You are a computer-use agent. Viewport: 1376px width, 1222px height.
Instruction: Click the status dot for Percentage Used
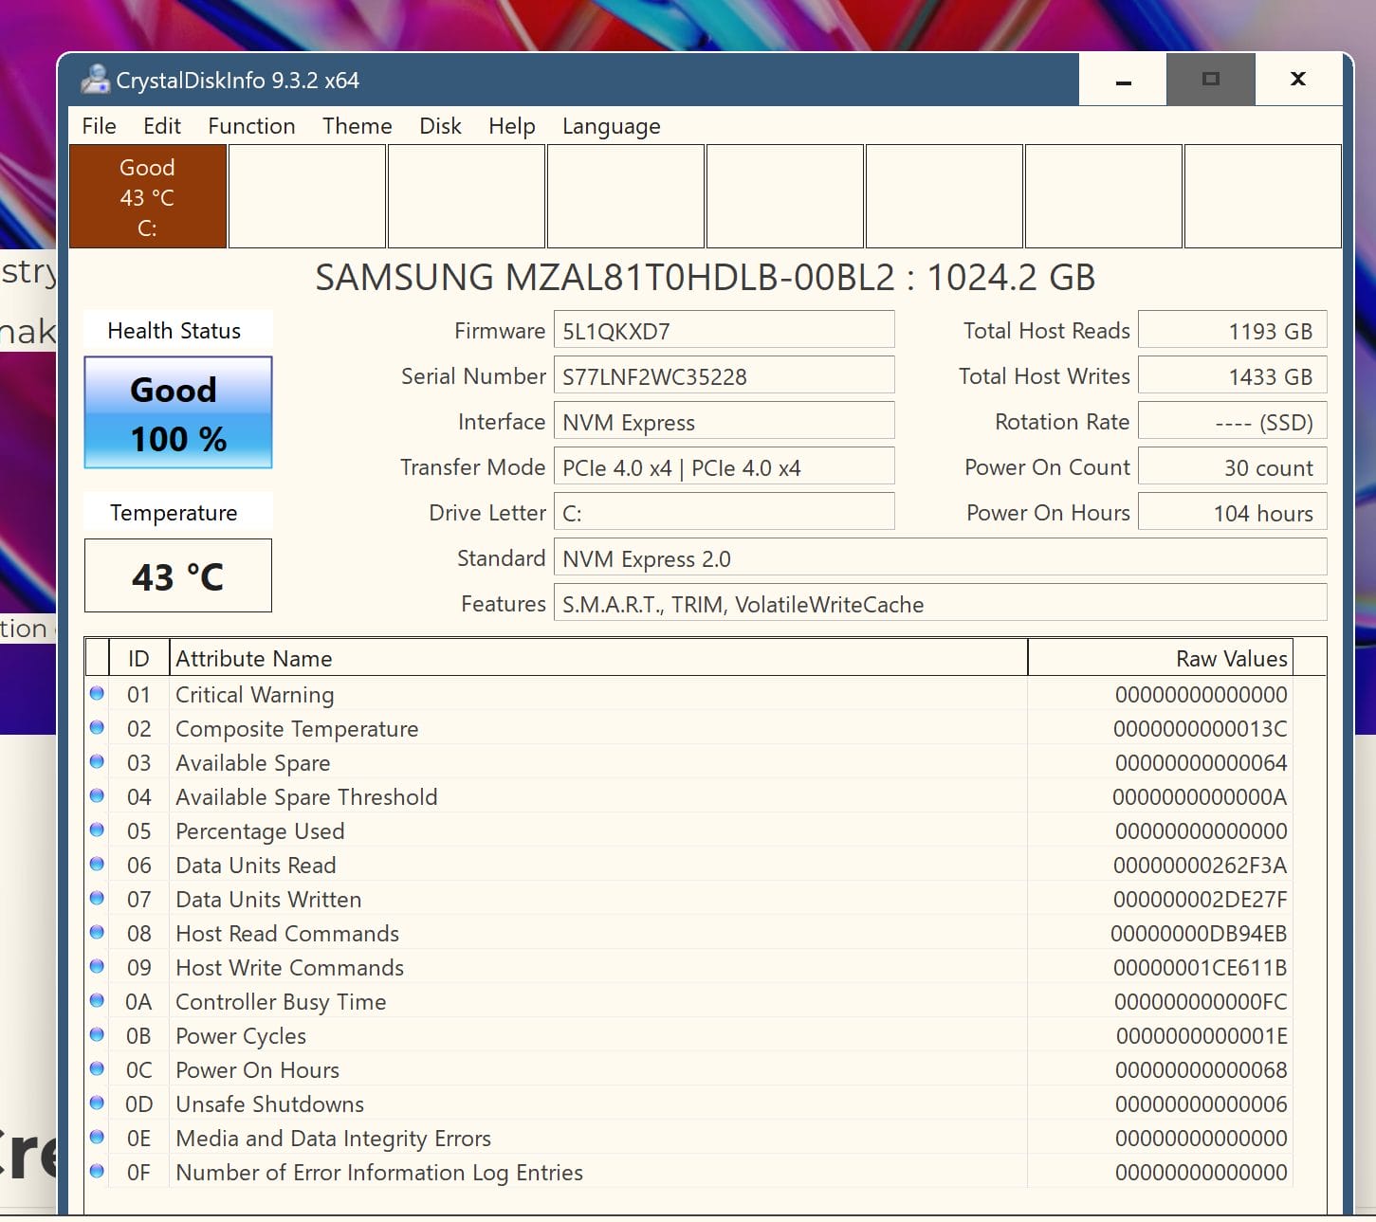[97, 830]
